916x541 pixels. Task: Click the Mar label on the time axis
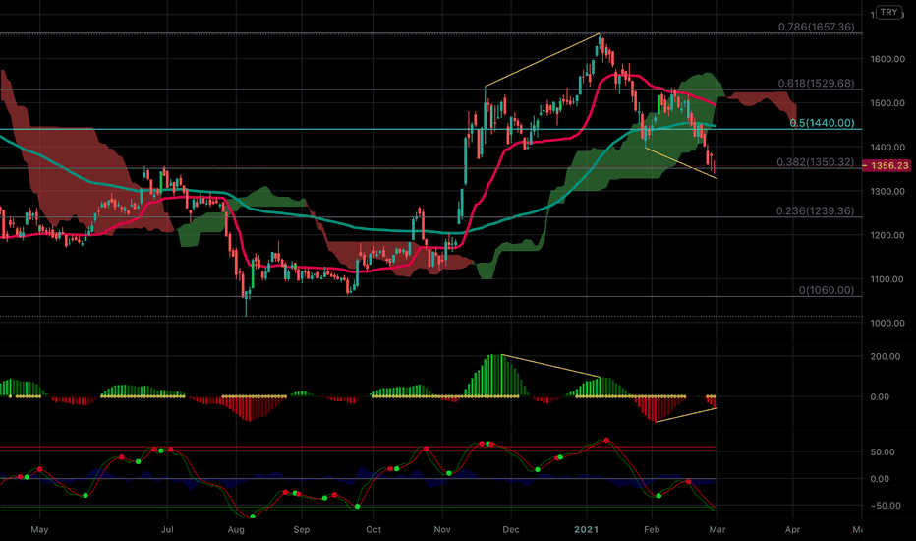(x=717, y=530)
